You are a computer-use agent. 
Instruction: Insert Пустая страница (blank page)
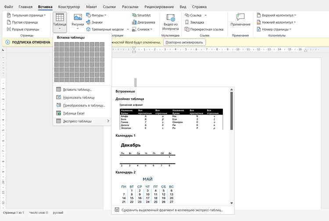pos(22,22)
